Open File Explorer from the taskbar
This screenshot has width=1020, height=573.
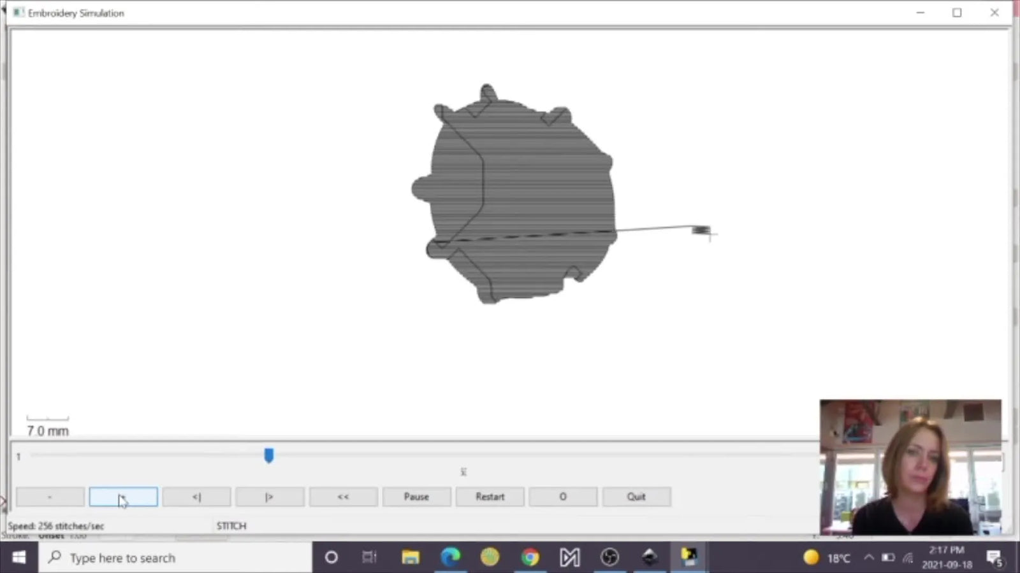tap(411, 558)
